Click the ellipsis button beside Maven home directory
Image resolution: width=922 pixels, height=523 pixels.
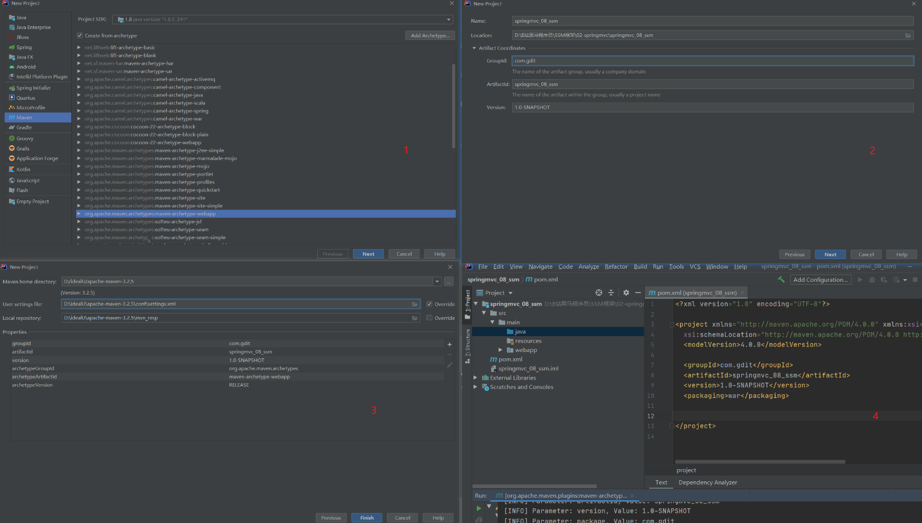click(x=449, y=281)
